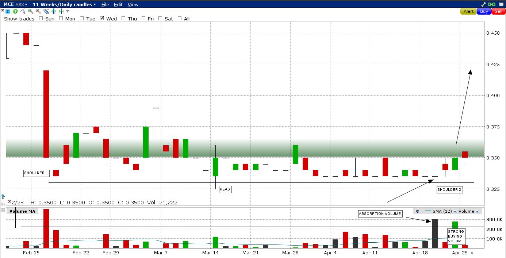Open the SMA (12) legend dropdown arrow

pos(455,211)
